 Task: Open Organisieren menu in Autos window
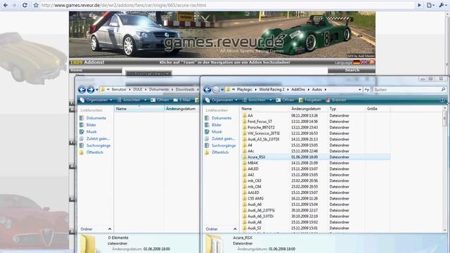(221, 100)
